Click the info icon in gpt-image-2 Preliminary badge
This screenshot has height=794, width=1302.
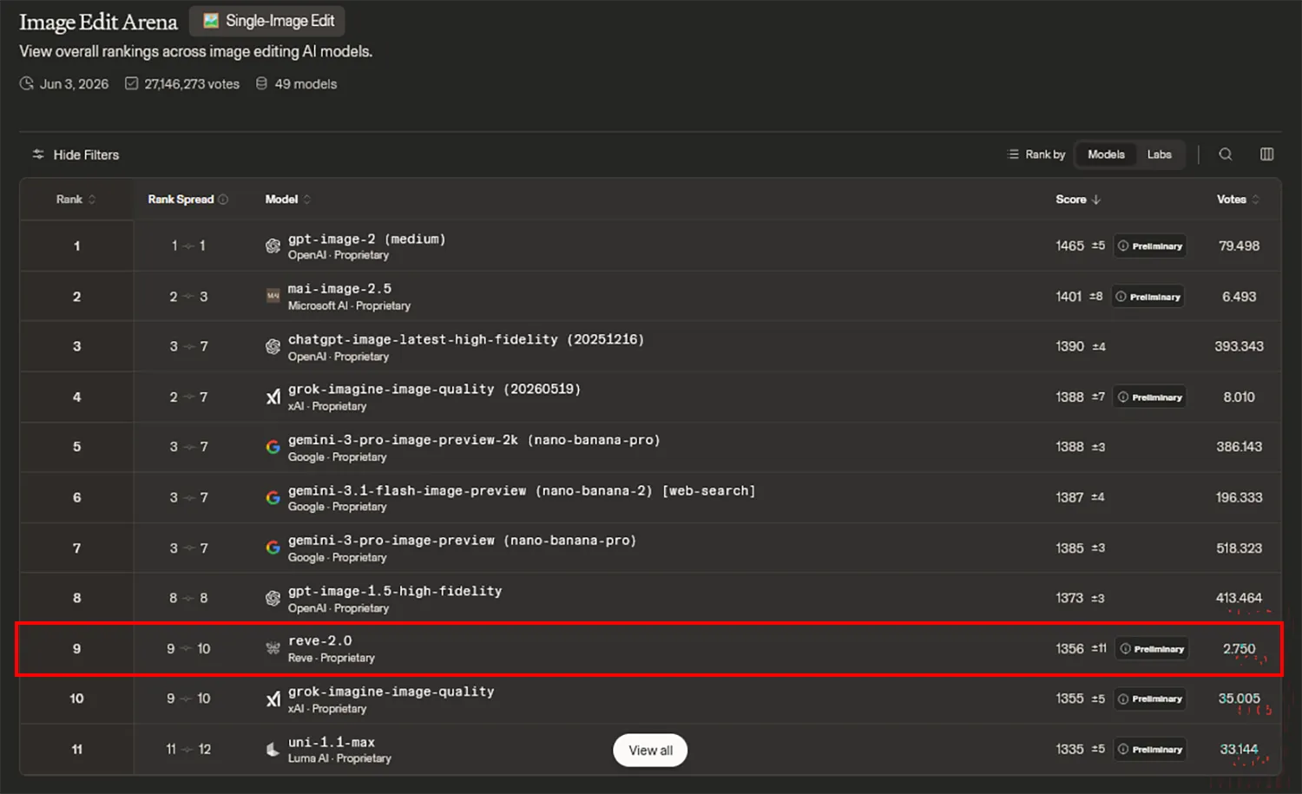tap(1123, 246)
